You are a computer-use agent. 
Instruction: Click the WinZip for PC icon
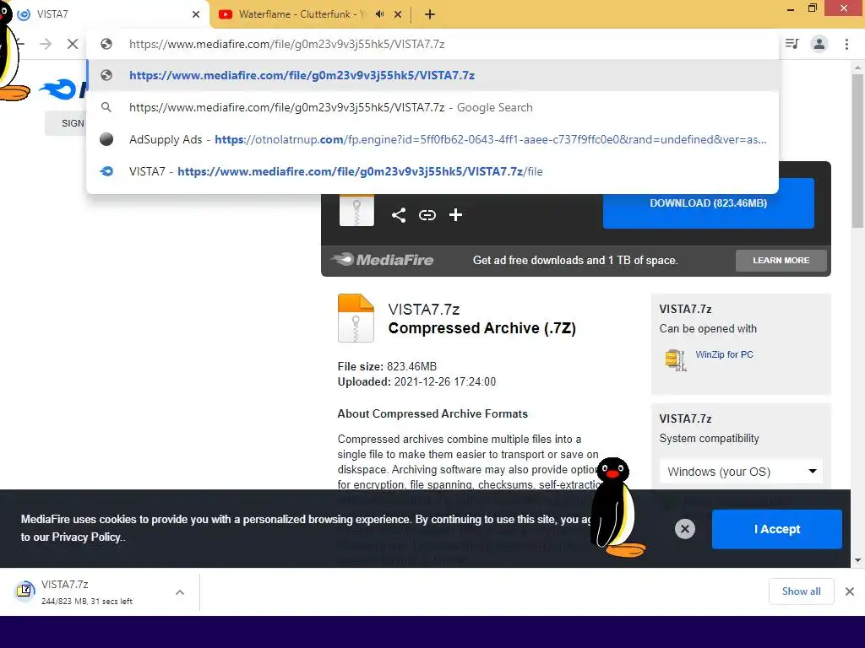[675, 359]
